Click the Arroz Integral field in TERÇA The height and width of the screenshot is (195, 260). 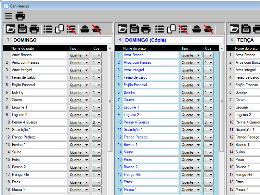coord(247,70)
